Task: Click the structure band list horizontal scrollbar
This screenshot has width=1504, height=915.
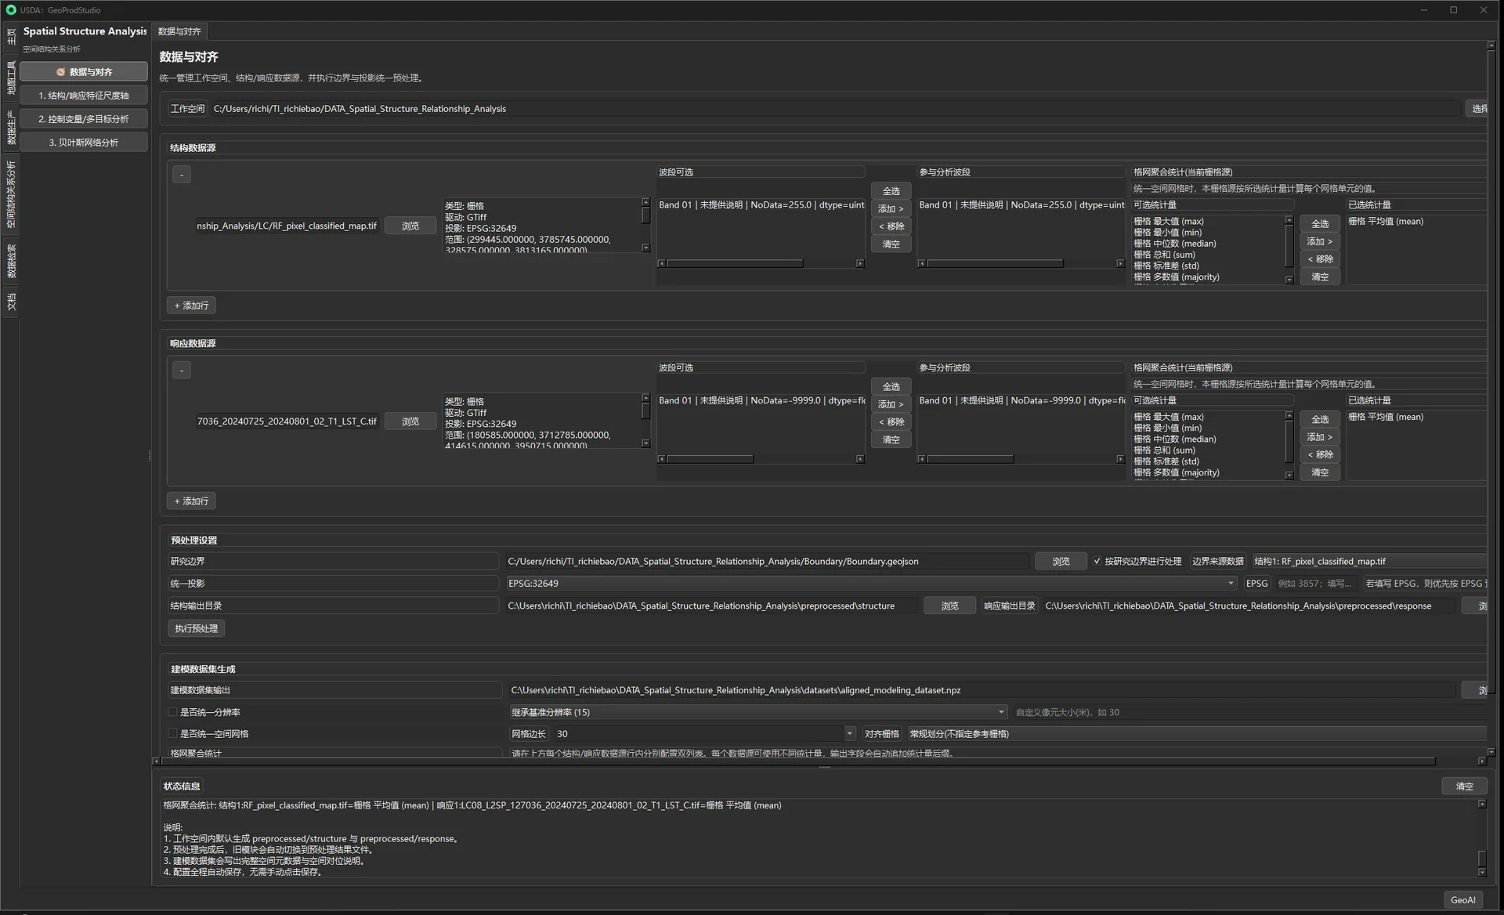Action: point(735,264)
